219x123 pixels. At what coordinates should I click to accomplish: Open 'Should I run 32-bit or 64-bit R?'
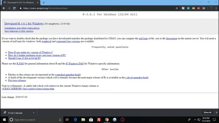coord(24,58)
